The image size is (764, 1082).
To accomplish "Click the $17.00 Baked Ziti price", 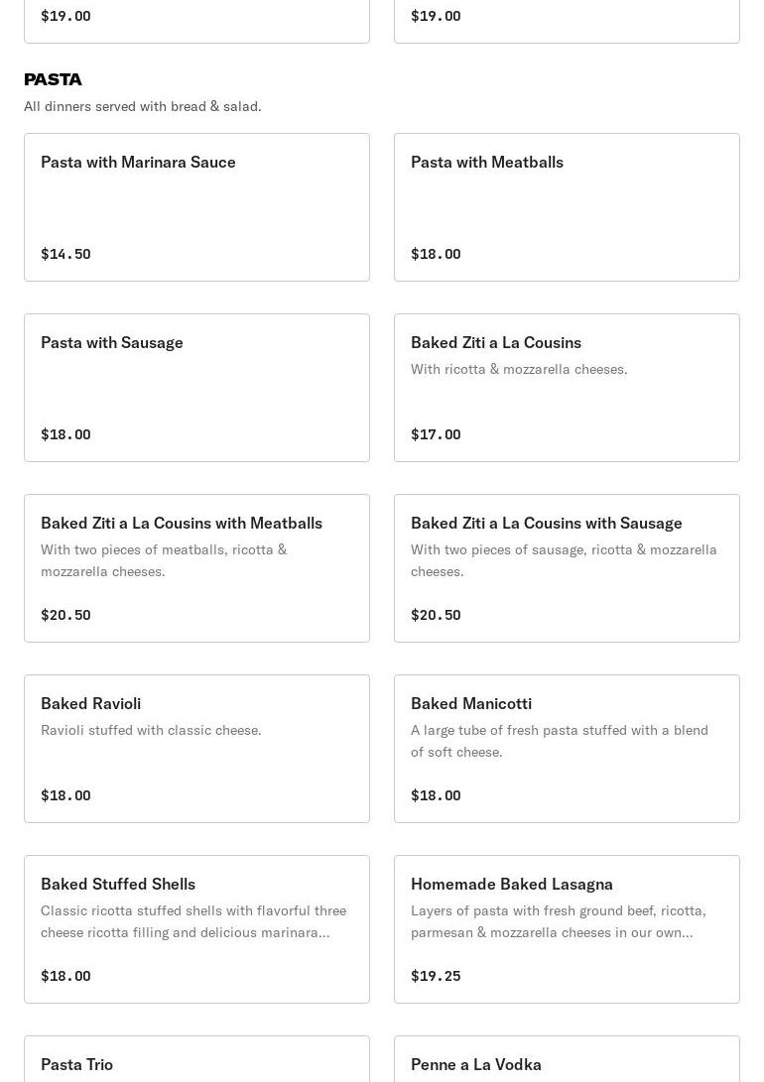I will [436, 434].
